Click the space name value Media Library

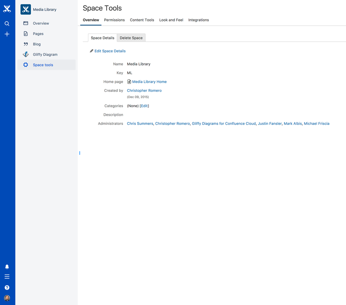tap(139, 64)
